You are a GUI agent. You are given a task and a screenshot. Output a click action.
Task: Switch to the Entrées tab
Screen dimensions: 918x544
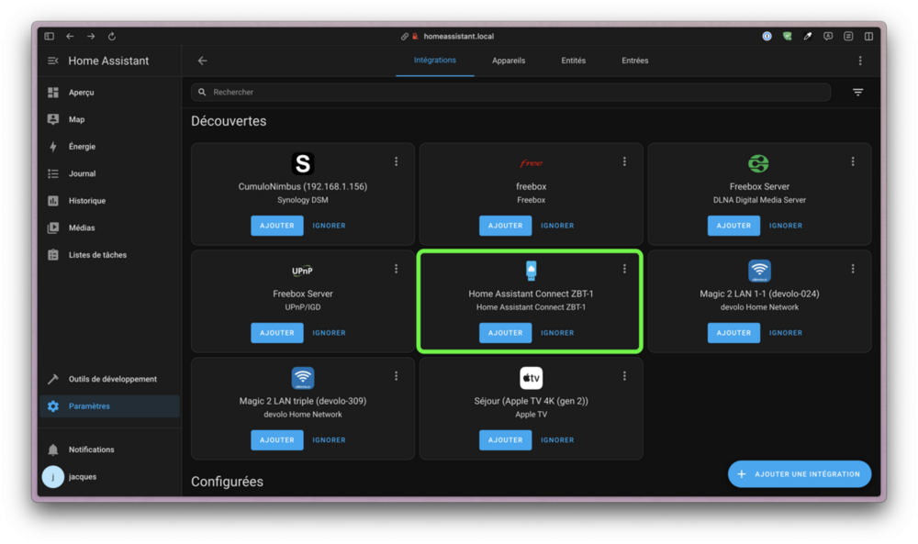[x=634, y=61]
